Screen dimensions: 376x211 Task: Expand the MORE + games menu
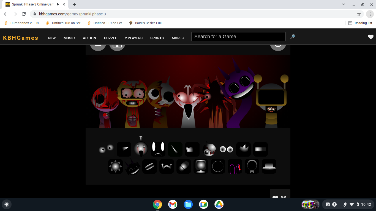178,38
